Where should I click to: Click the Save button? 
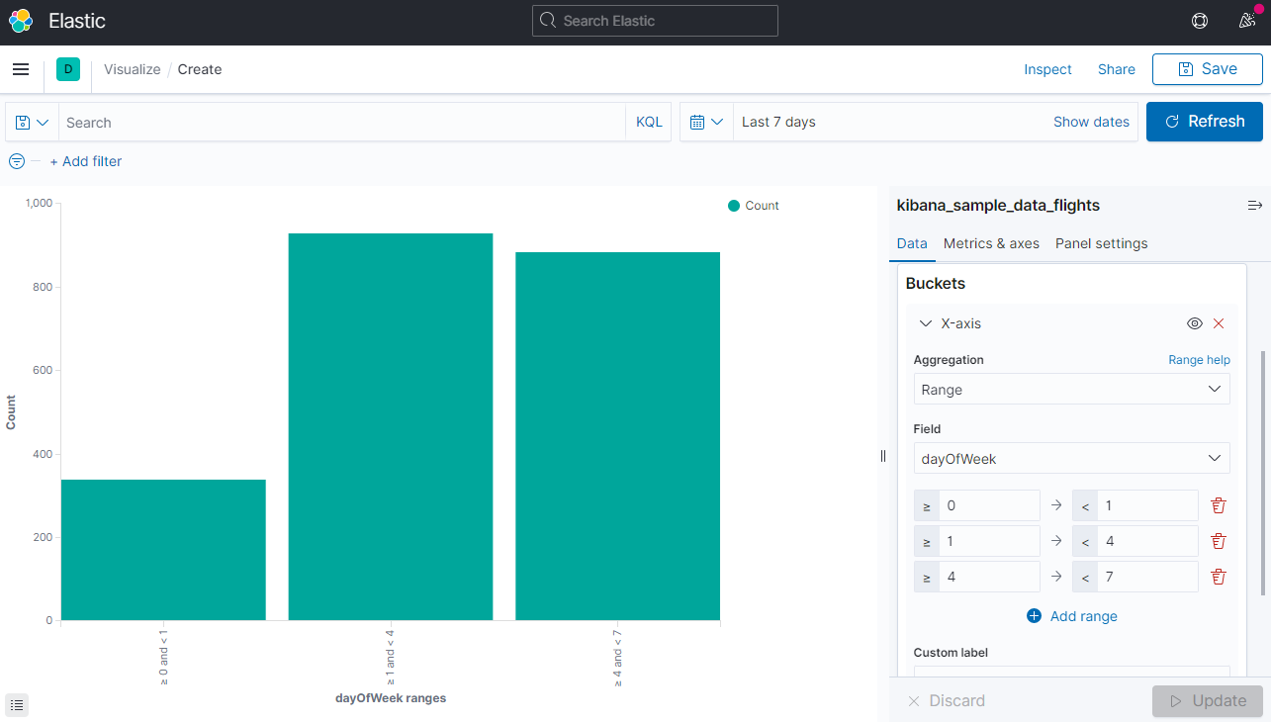(1208, 69)
